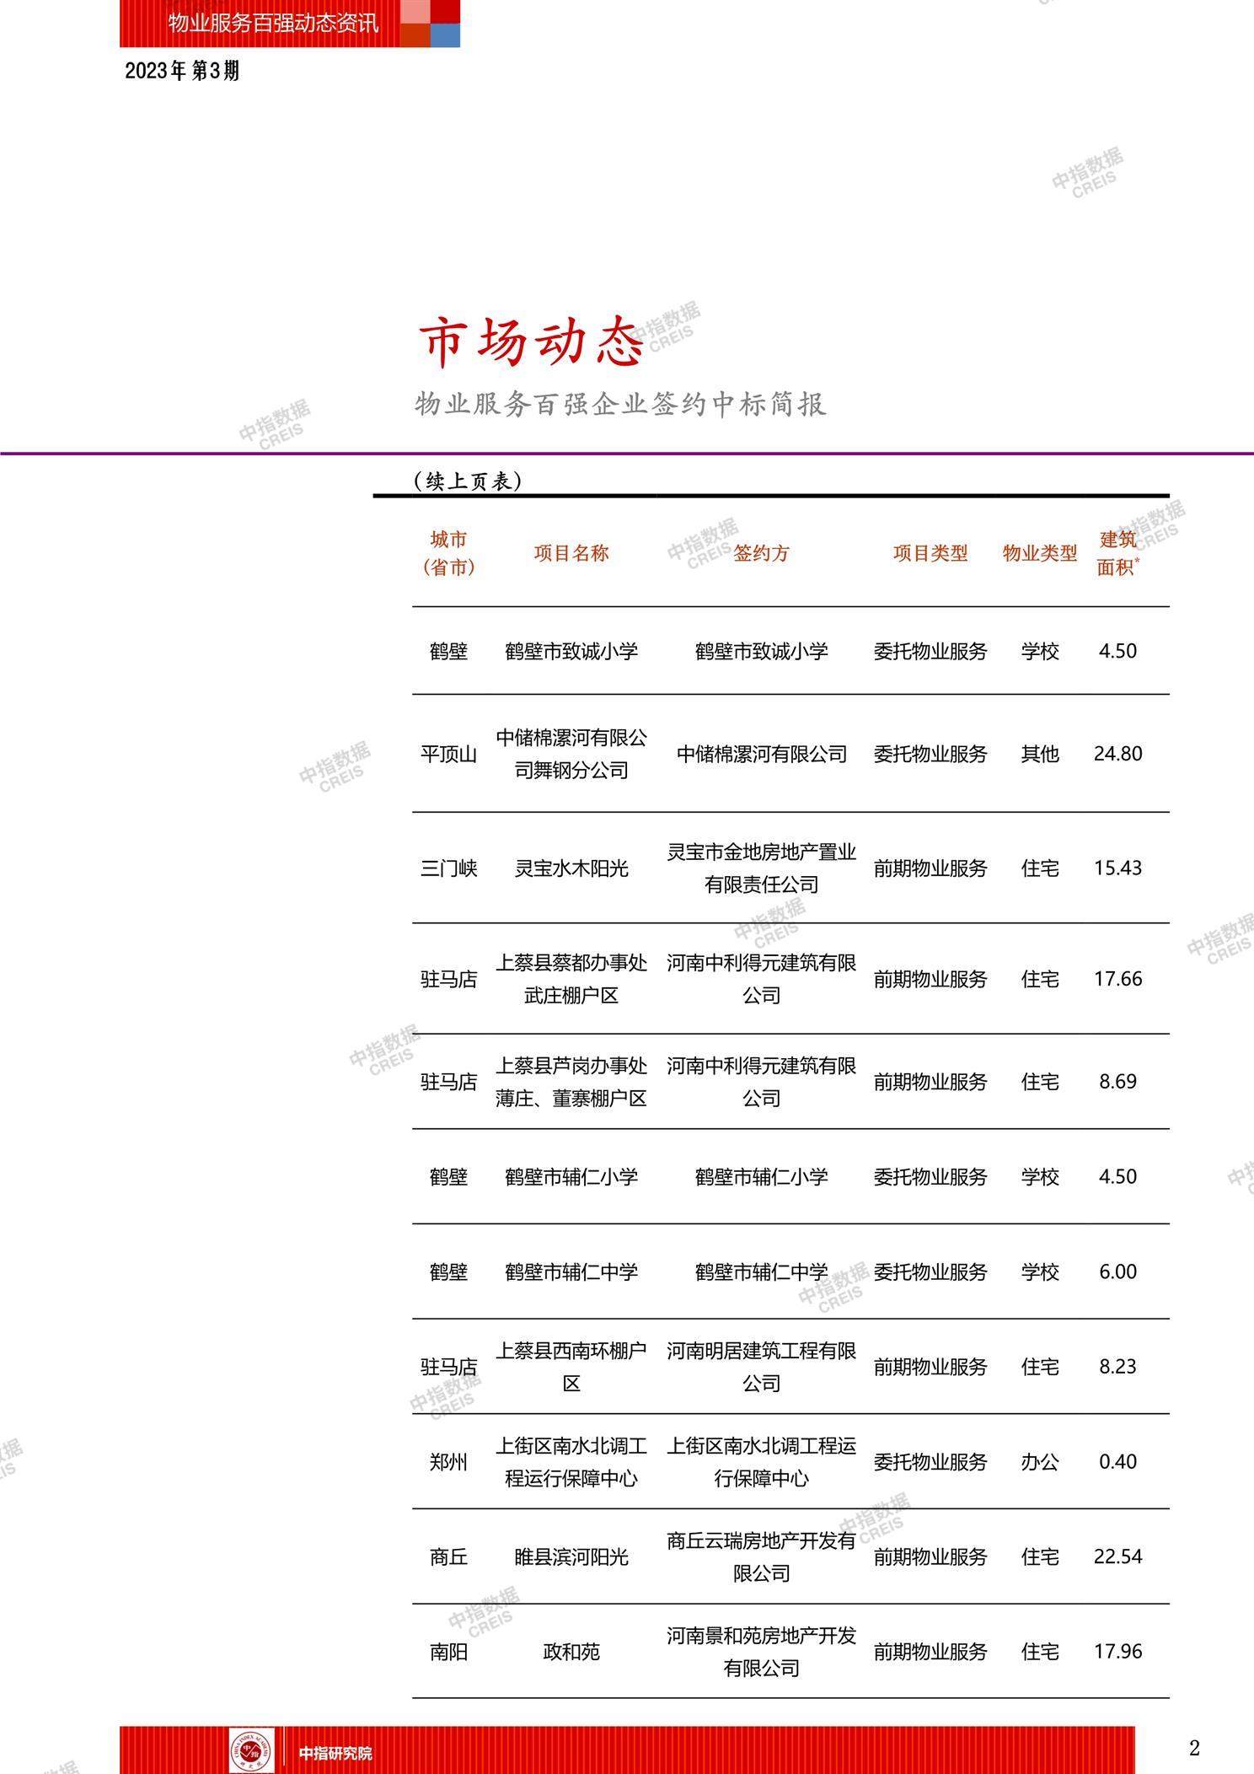Select project 上蔡县西南环棚户区
The height and width of the screenshot is (1774, 1254).
pos(571,1367)
